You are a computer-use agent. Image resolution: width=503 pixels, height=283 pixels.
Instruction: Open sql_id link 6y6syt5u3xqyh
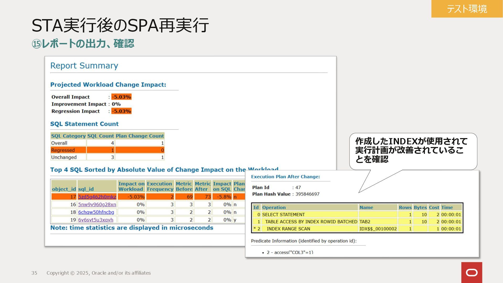coord(96,220)
